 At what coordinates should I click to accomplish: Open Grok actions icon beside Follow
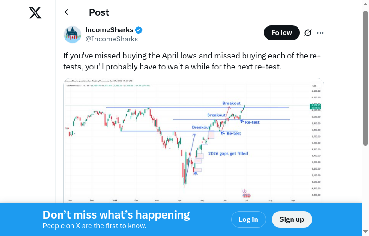[x=308, y=33]
